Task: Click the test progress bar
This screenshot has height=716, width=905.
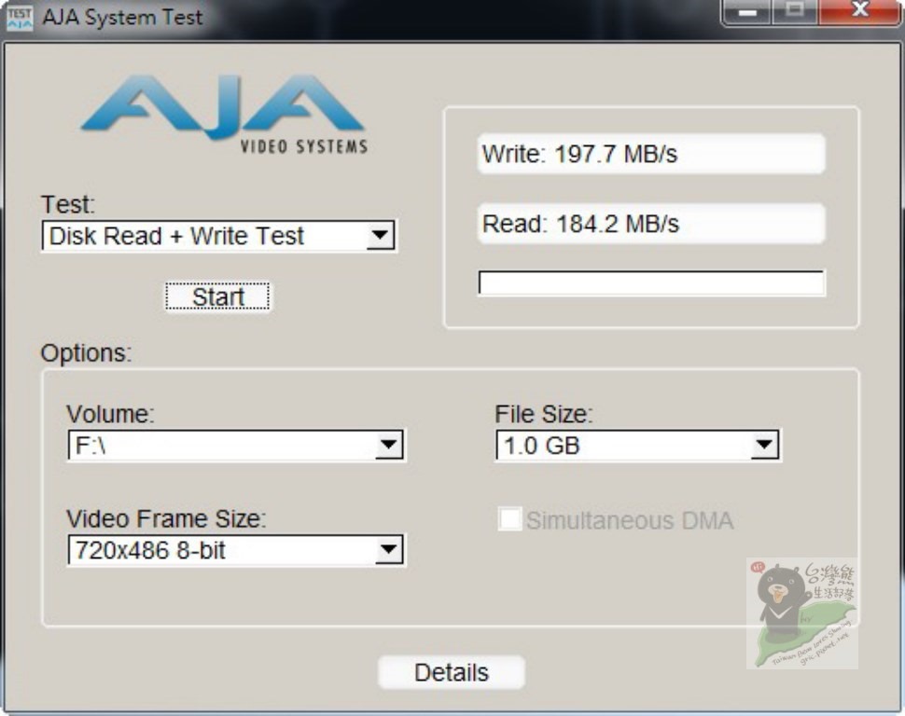Action: [651, 282]
